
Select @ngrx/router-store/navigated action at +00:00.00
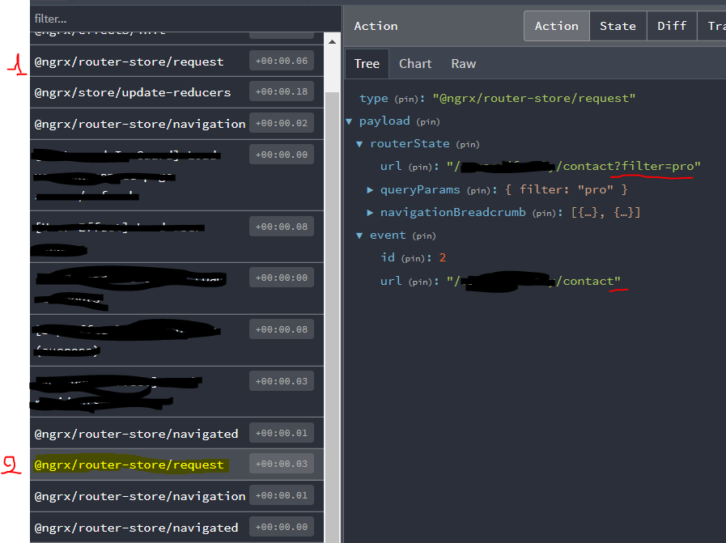coord(177,528)
